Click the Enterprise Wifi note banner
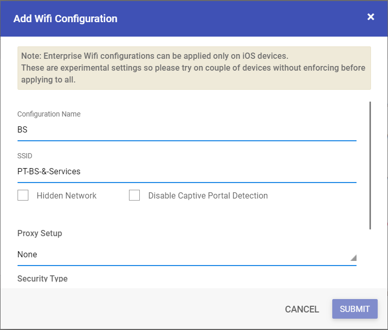 pyautogui.click(x=194, y=68)
